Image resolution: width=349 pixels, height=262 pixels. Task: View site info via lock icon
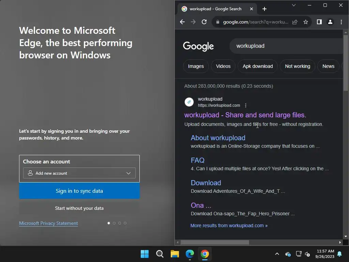pyautogui.click(x=218, y=22)
